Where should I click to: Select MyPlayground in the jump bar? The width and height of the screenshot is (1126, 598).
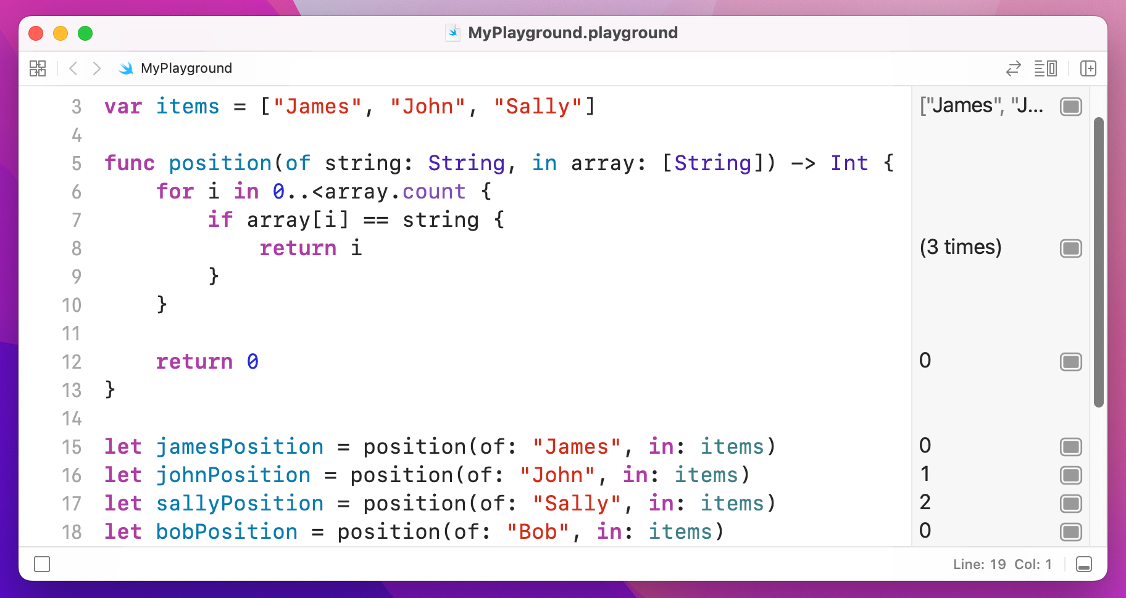tap(186, 68)
